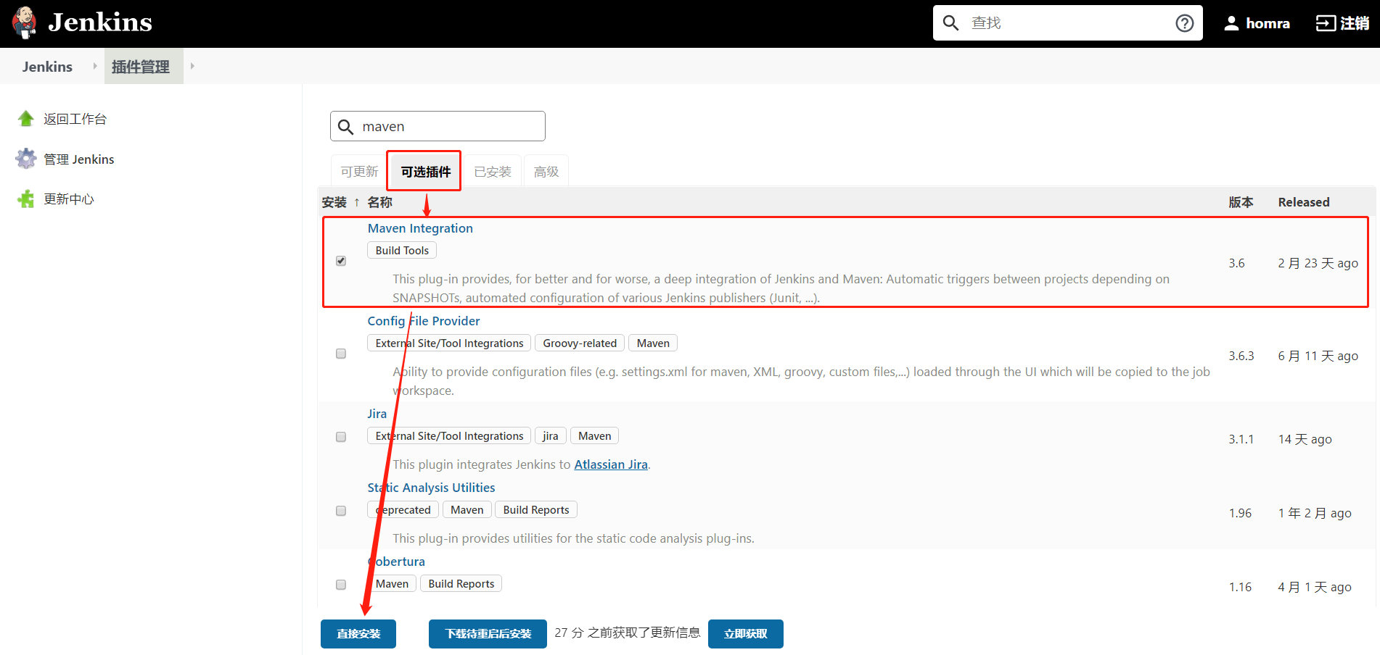The width and height of the screenshot is (1380, 655).
Task: Click the magnifier icon in top search bar
Action: click(x=950, y=23)
